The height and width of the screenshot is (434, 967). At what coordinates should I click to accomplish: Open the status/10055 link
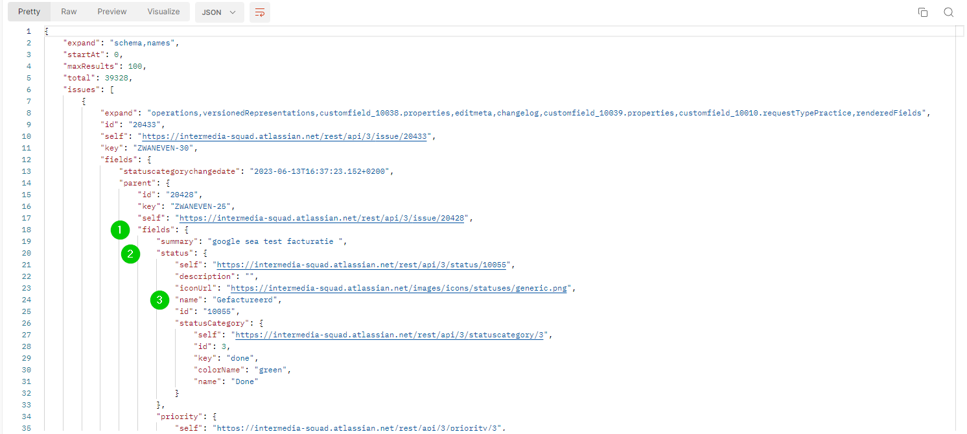click(x=362, y=265)
